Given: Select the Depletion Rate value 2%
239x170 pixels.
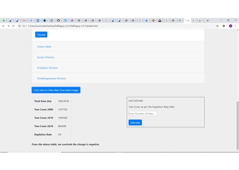Looking at the screenshot, I should point(59,135).
